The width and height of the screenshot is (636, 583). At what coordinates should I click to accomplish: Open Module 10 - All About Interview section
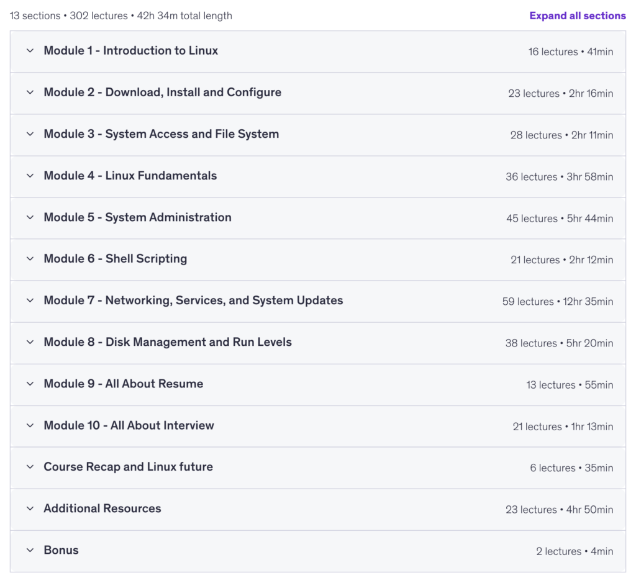[x=318, y=426]
